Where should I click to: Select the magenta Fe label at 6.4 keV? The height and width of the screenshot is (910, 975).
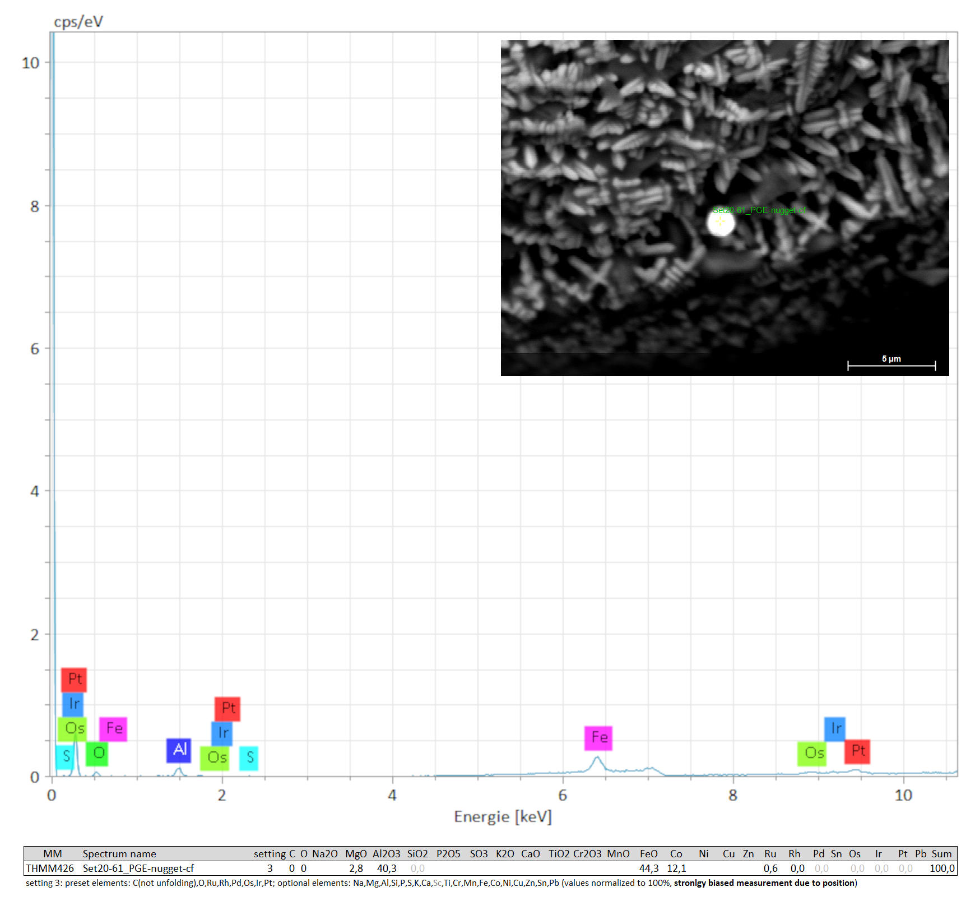[x=598, y=737]
